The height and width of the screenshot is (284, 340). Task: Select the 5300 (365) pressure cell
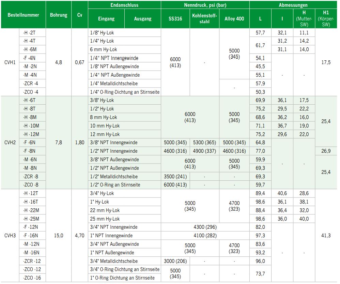click(204, 143)
